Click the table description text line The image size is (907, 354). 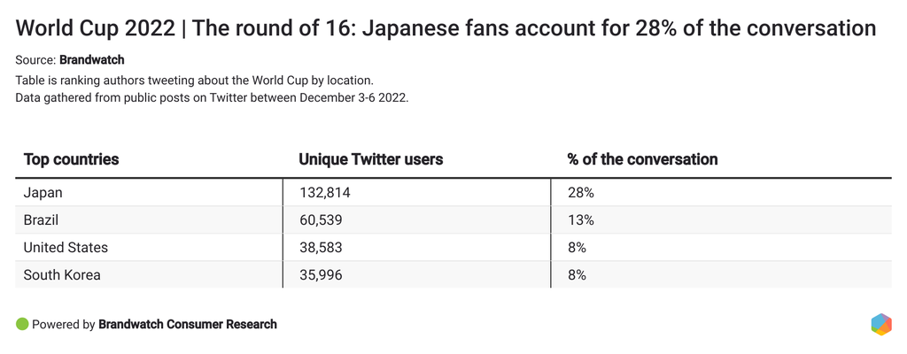coord(200,80)
